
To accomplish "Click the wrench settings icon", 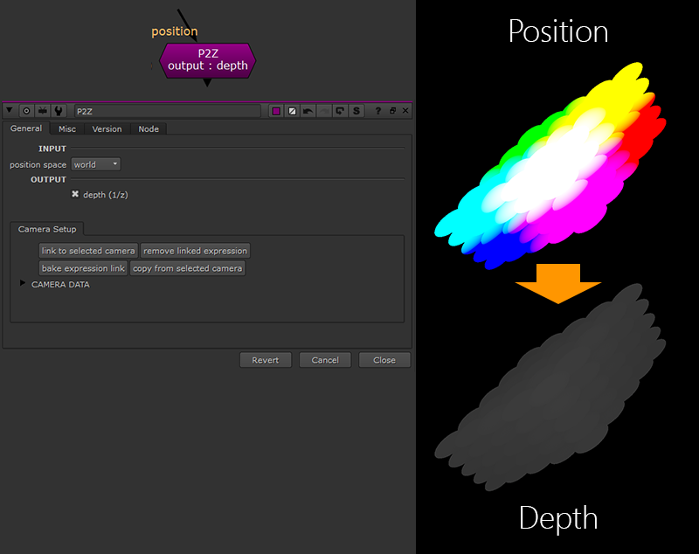I will pyautogui.click(x=58, y=111).
